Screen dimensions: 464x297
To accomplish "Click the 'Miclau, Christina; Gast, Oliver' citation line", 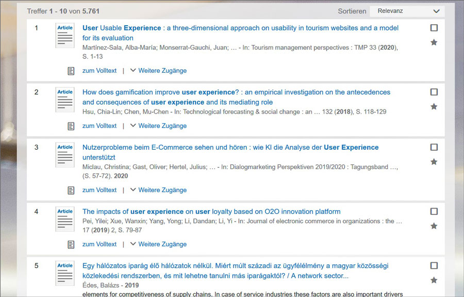I will click(240, 171).
